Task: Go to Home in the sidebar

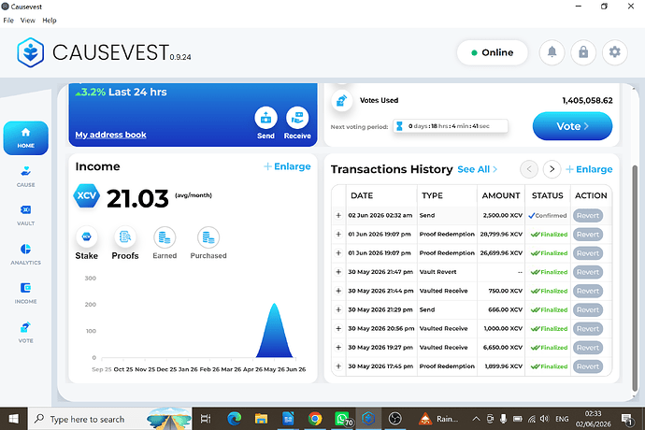Action: tap(26, 137)
